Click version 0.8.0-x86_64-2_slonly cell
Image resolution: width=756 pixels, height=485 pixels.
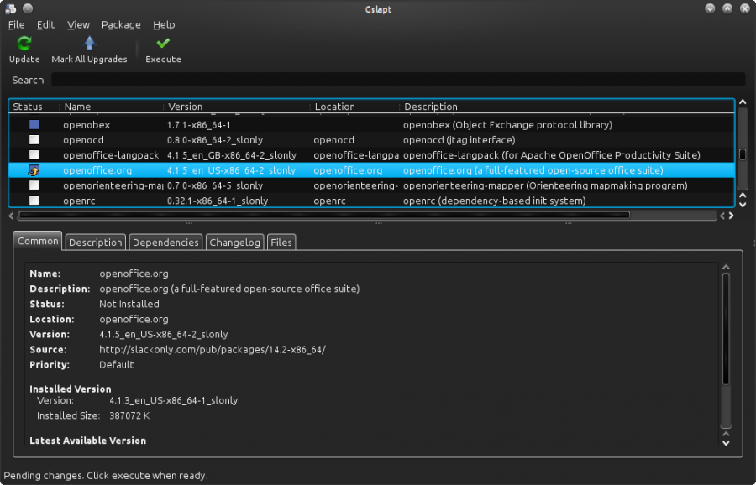(x=215, y=140)
